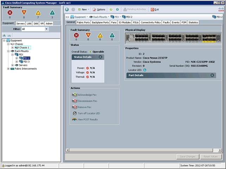Switch to the LAN navigation tab
226x169 pixels.
coord(29,23)
